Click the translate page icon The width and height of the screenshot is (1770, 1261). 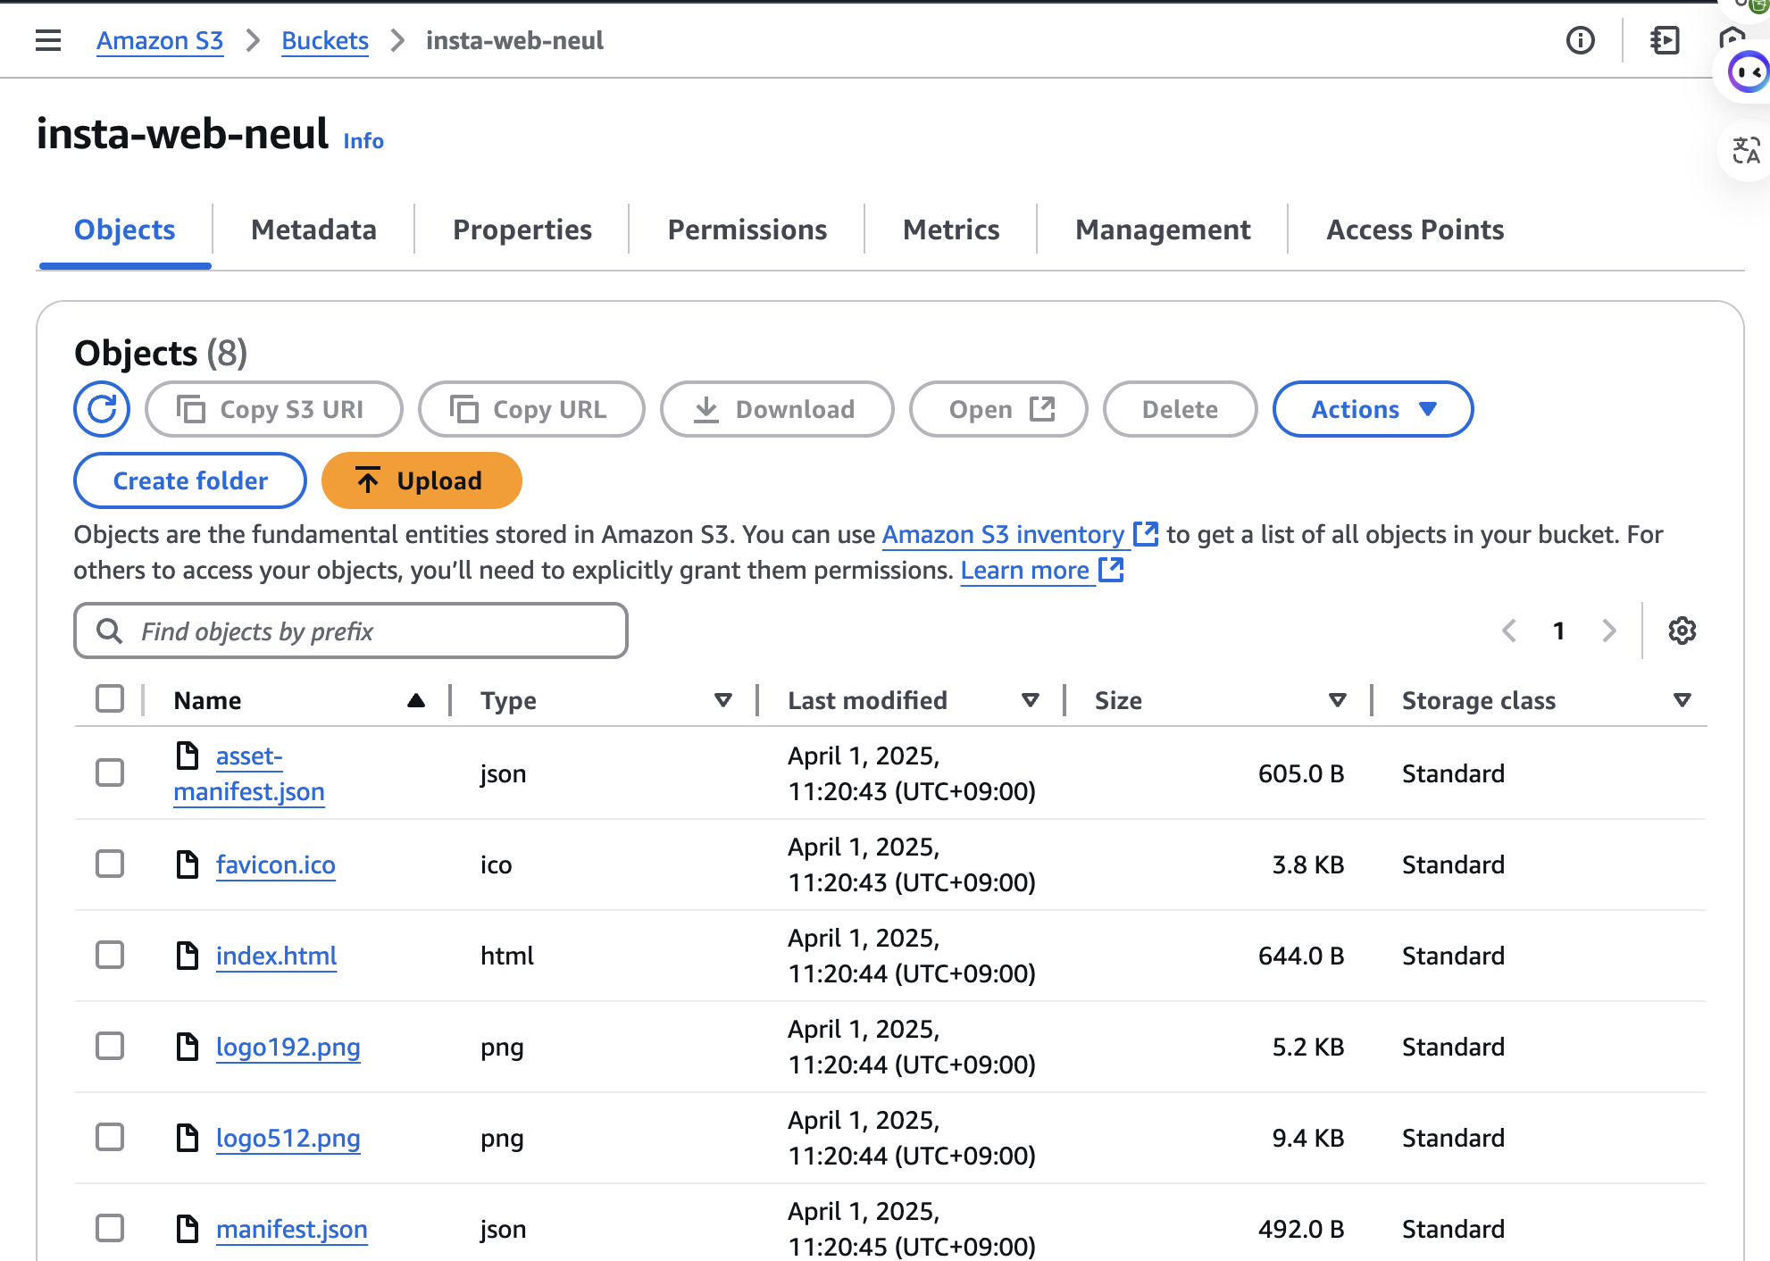coord(1746,150)
